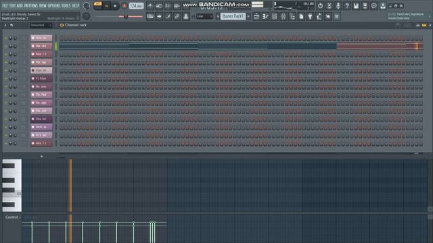Select the Rea. r 2 channel button
433x243 pixels.
pos(41,54)
